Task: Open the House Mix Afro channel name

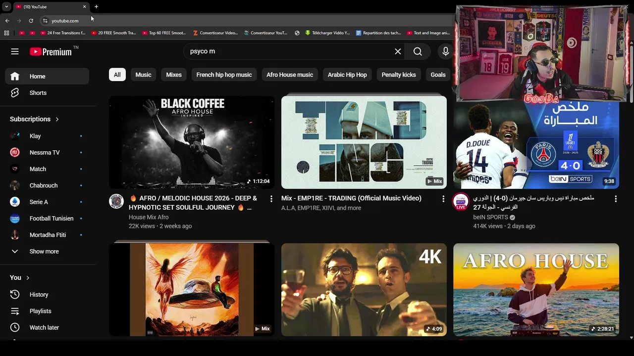Action: click(x=149, y=217)
